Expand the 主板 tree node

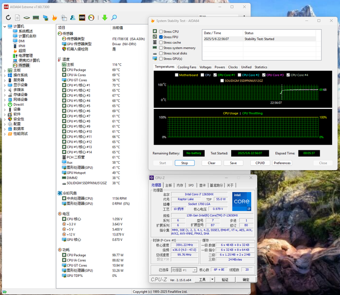tap(5, 71)
